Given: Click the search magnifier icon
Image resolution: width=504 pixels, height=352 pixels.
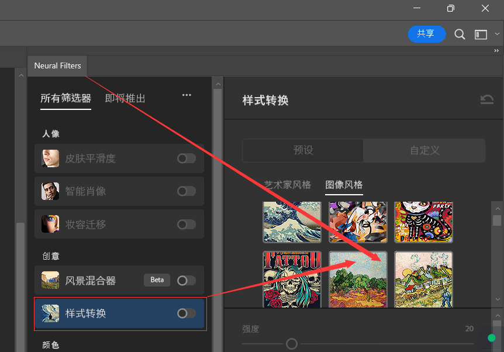Looking at the screenshot, I should pyautogui.click(x=460, y=34).
